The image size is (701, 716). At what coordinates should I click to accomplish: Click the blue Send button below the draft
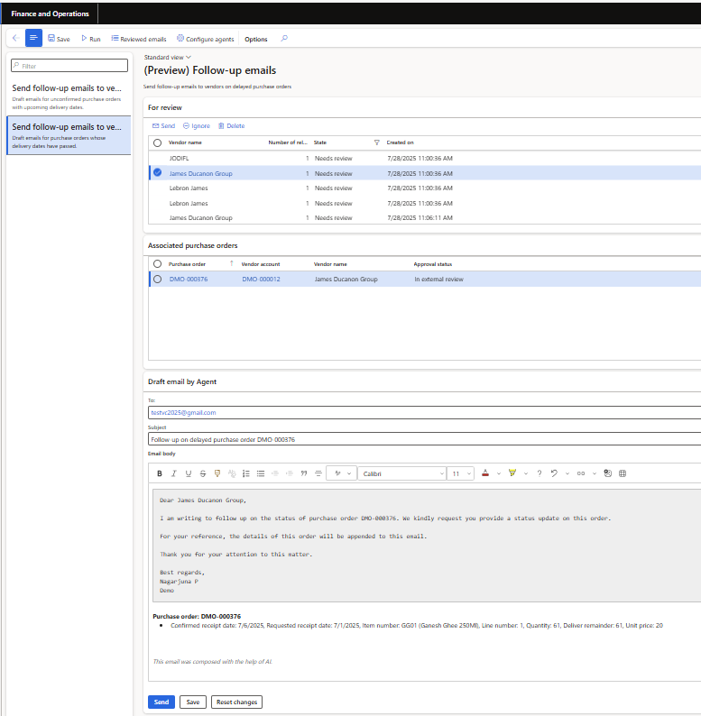pos(161,702)
